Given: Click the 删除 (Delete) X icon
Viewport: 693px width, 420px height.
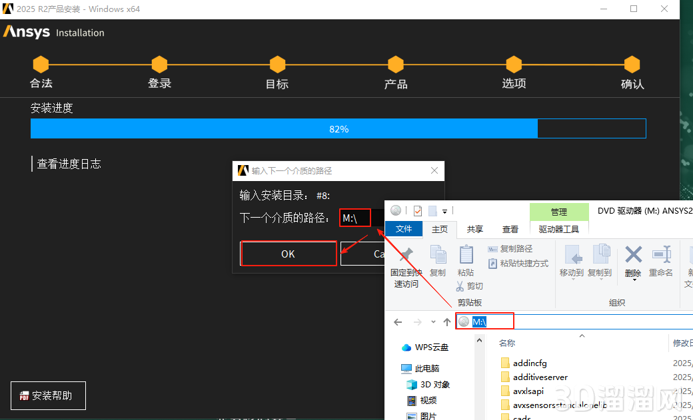Looking at the screenshot, I should 632,255.
